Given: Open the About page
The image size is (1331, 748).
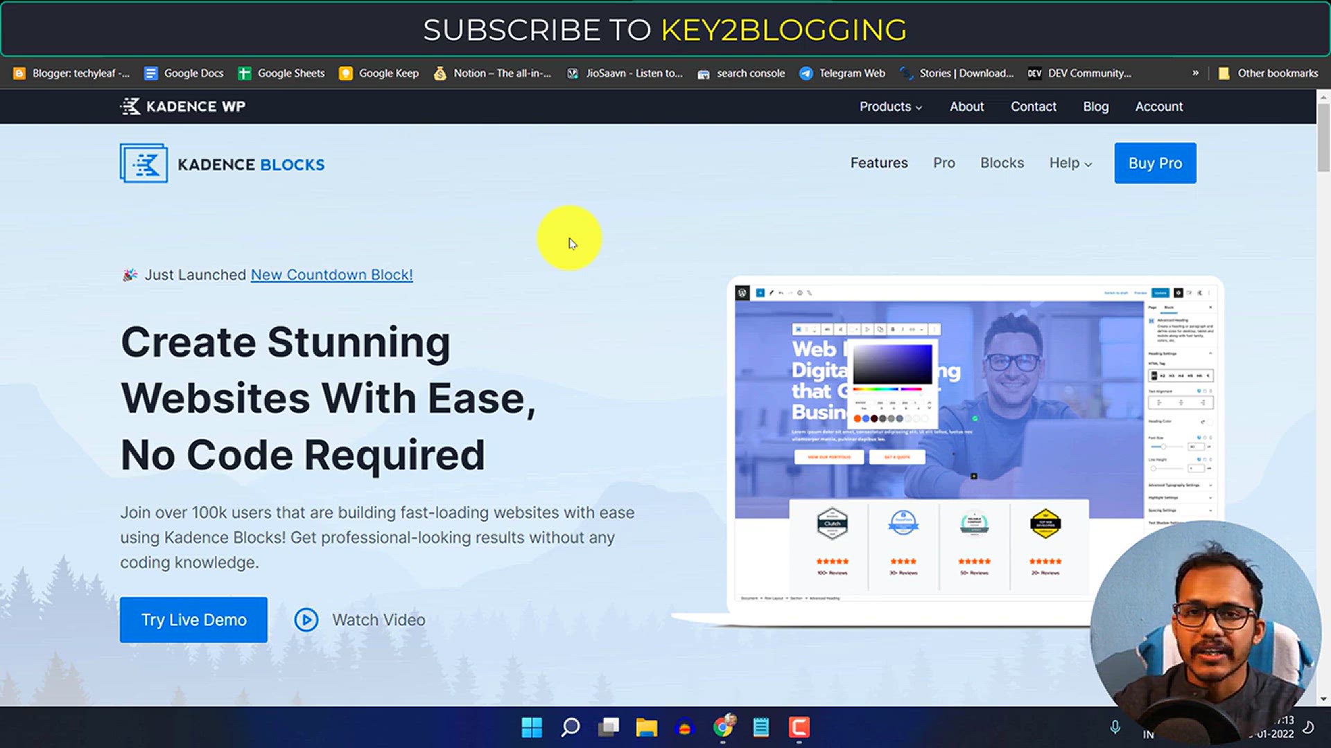Looking at the screenshot, I should click(x=966, y=107).
